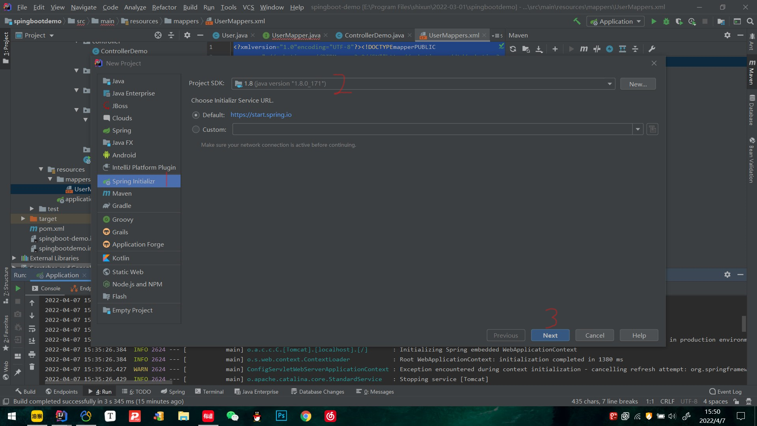Select the Default Initializr URL radio button
This screenshot has width=757, height=426.
tap(196, 115)
